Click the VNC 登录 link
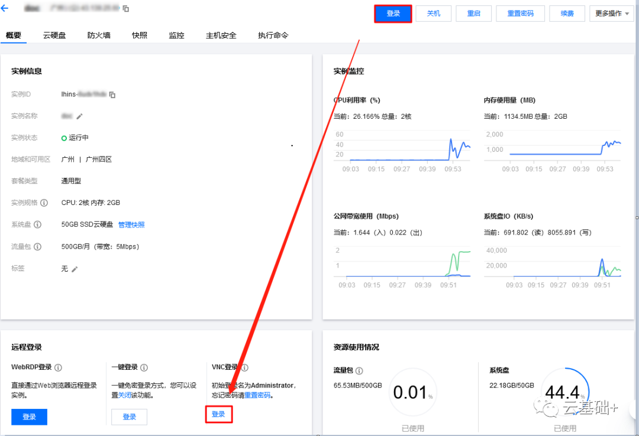Viewport: 639px width, 436px height. tap(218, 414)
